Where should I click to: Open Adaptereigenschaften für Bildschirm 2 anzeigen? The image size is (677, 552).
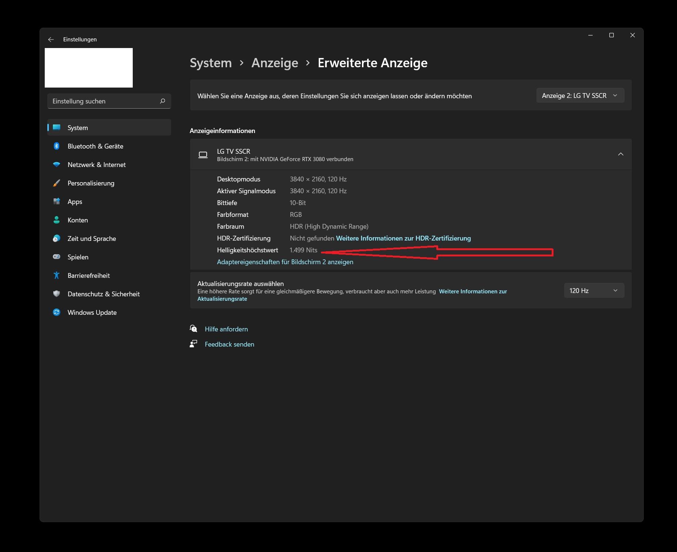tap(285, 262)
